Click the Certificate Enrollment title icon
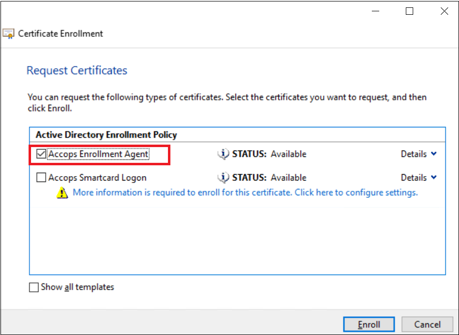Screen dimensions: 459x335 (x=8, y=33)
